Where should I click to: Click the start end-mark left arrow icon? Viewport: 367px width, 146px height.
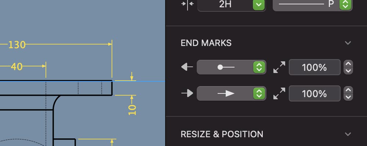[x=187, y=67]
